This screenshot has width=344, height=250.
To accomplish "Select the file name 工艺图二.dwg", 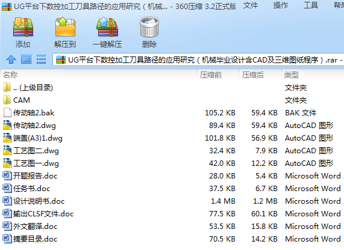I will coord(36,151).
